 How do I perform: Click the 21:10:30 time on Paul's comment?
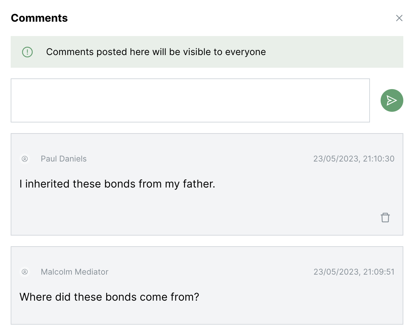[x=379, y=159]
